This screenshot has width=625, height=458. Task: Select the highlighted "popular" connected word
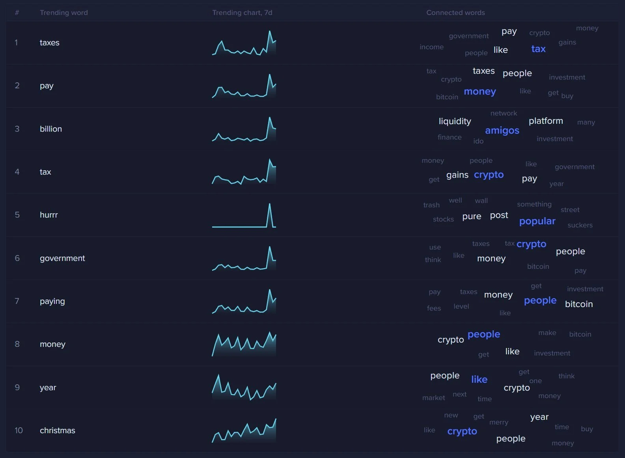(x=537, y=221)
